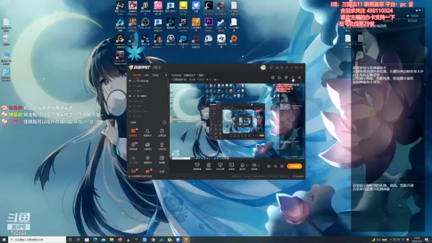
Task: Toggle visibility eye of first source
Action: [130, 80]
